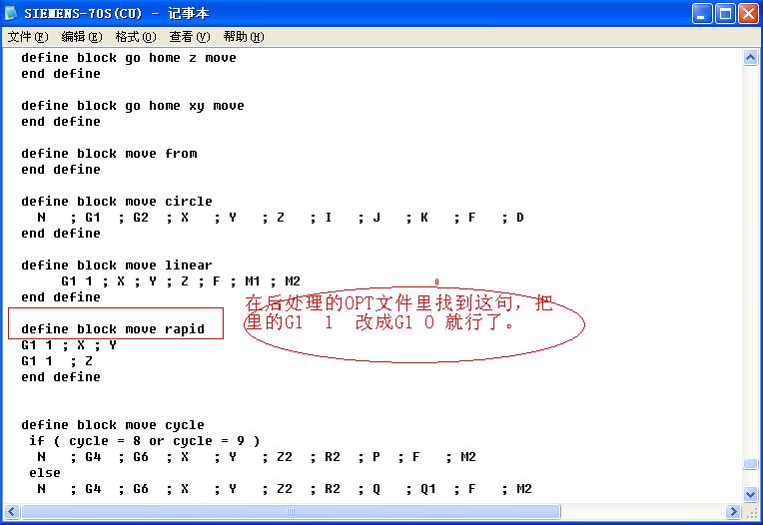Click the line 'G1 1 ; X ; Y ; Z ; F ; M1 ; M2'

(x=181, y=281)
